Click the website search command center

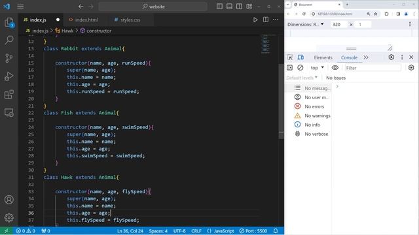[153, 7]
